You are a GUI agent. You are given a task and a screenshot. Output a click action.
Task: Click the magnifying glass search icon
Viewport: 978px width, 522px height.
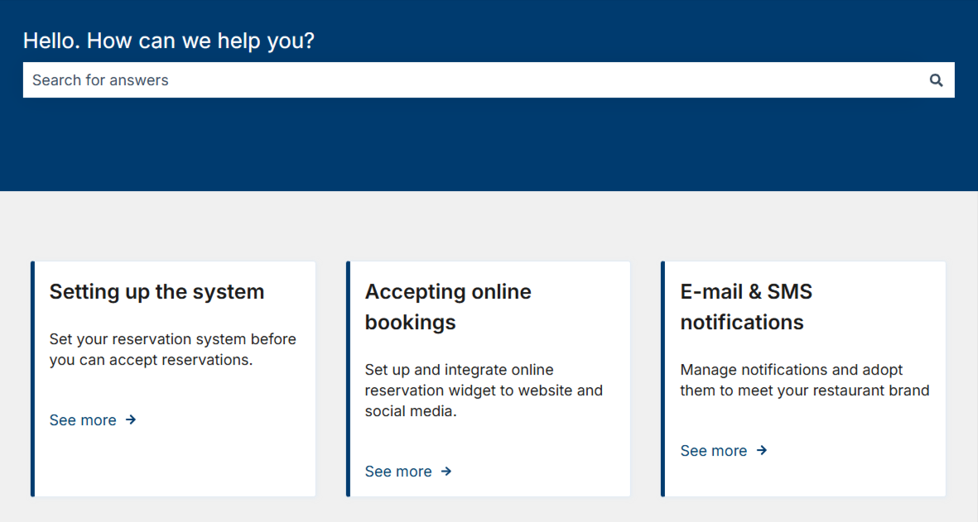[x=936, y=80]
